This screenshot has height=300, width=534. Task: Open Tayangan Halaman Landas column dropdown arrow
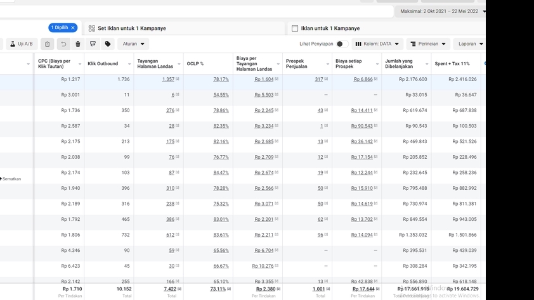coord(179,64)
